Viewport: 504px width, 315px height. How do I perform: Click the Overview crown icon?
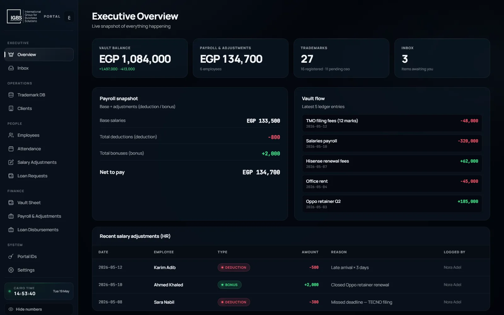tap(11, 54)
